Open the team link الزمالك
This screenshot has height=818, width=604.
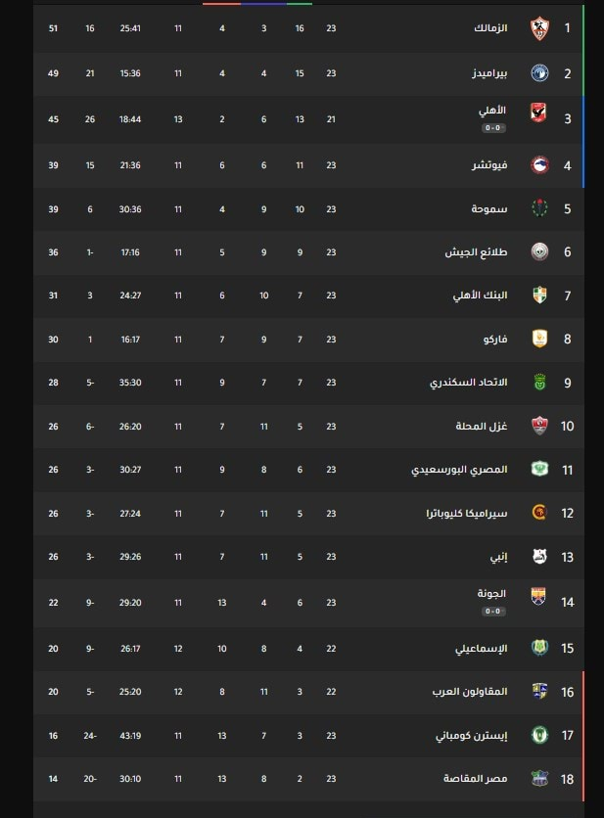(490, 27)
